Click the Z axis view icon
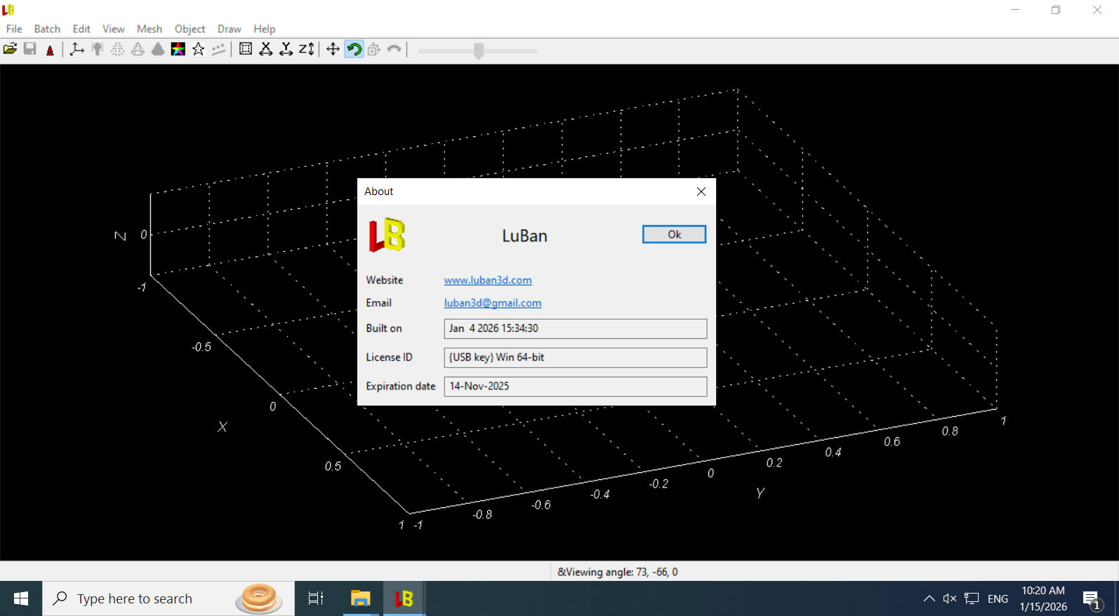Viewport: 1119px width, 616px height. click(306, 49)
